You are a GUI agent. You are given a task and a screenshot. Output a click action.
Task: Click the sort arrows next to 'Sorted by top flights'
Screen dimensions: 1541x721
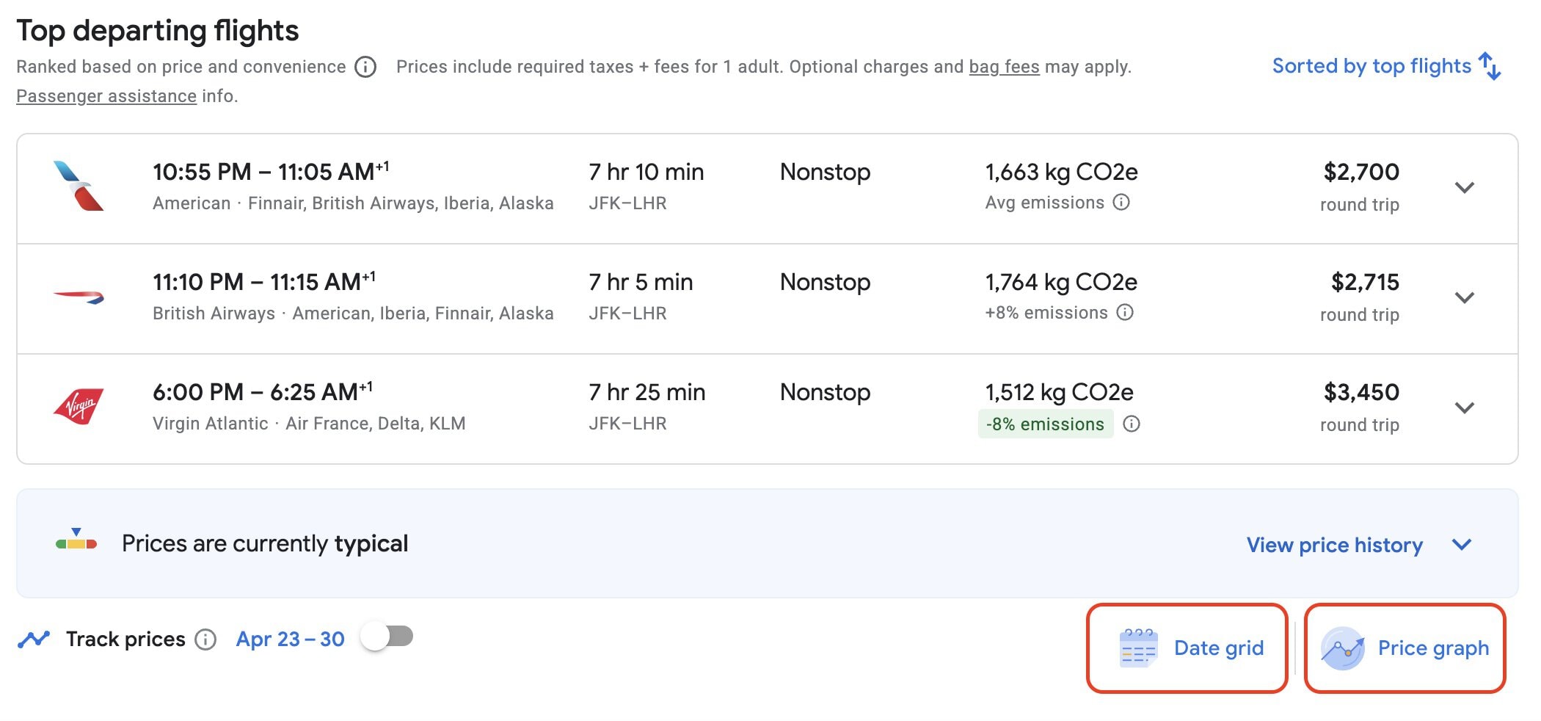coord(1491,67)
